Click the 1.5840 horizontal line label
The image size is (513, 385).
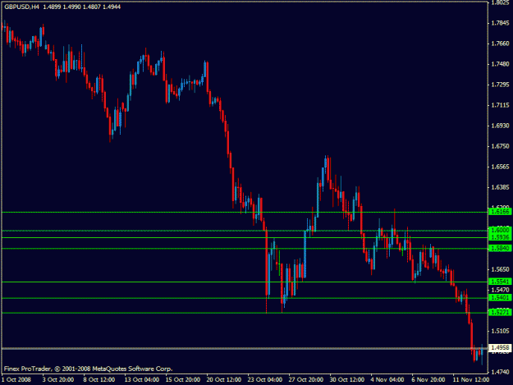pos(500,248)
